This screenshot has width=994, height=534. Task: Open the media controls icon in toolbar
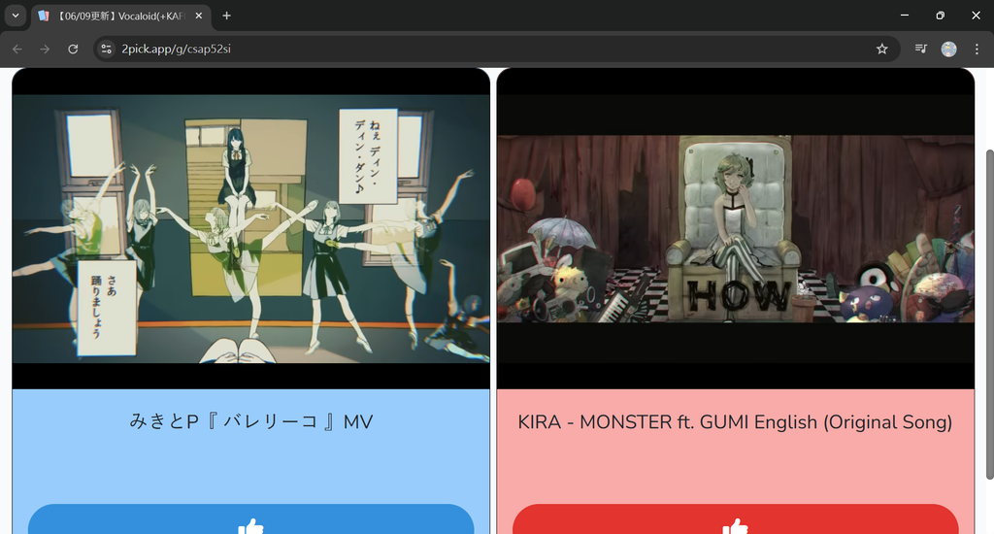click(x=921, y=49)
